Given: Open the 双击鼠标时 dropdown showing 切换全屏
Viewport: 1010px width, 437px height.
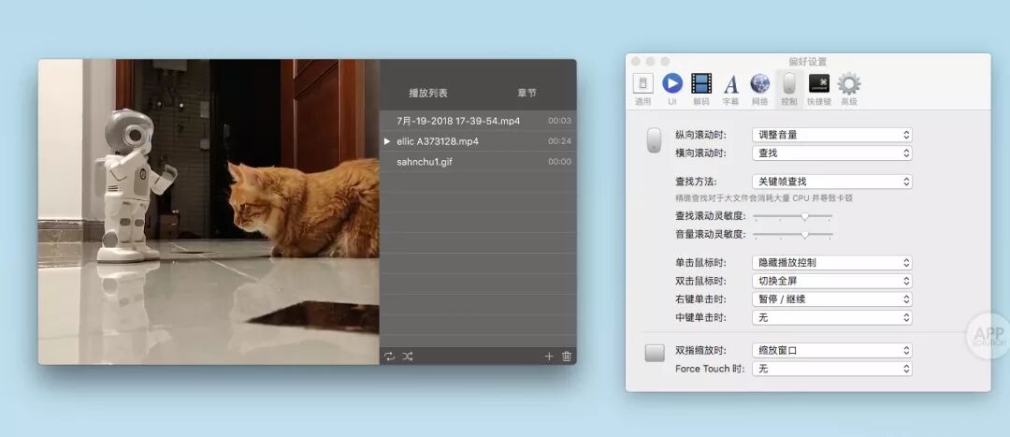Looking at the screenshot, I should (x=831, y=281).
